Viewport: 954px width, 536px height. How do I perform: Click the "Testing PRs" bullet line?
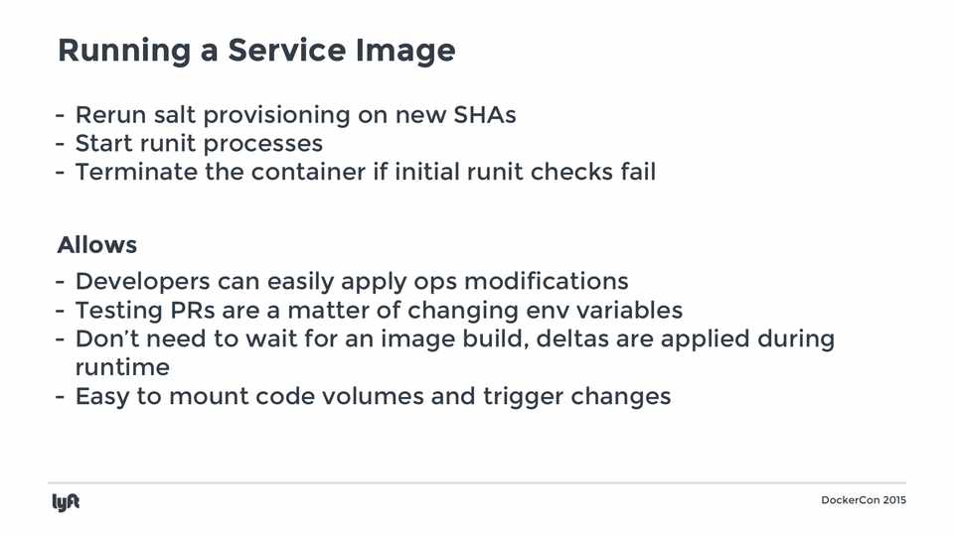[379, 311]
